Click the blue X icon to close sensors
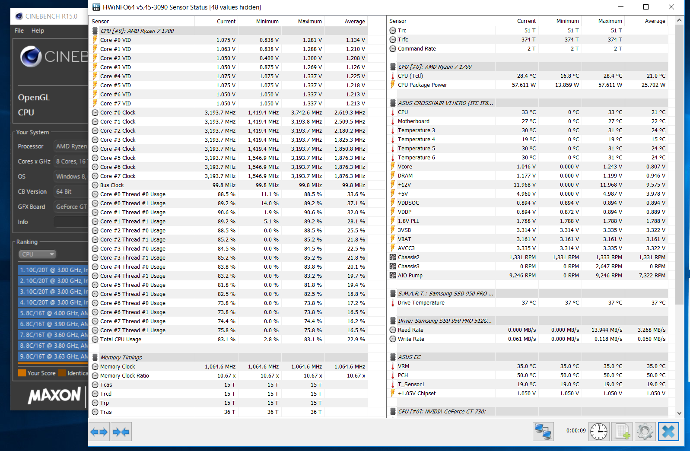 (x=668, y=432)
